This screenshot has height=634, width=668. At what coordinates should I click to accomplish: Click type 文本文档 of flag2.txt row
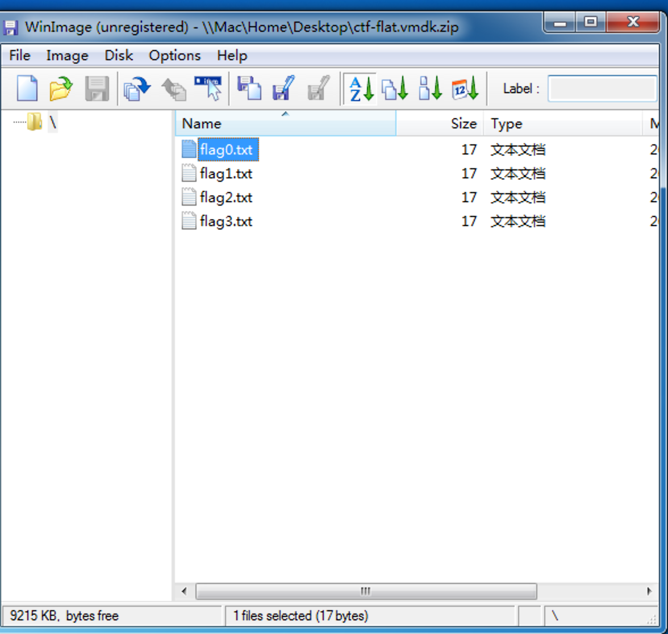tap(517, 197)
